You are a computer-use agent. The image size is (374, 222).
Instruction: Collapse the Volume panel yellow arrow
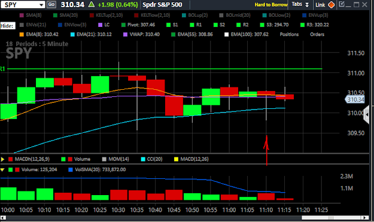coord(2,170)
